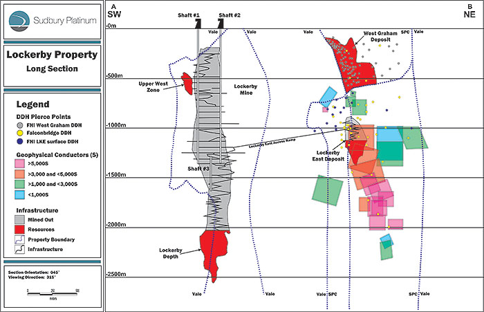The image size is (484, 312).
Task: Click the Shaft #2 label
Action: pyautogui.click(x=230, y=15)
